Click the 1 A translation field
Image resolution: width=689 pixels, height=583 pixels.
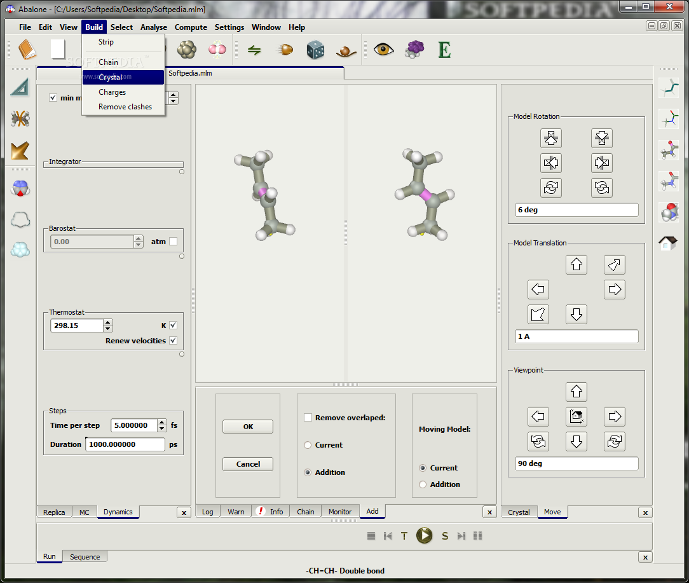tap(576, 336)
